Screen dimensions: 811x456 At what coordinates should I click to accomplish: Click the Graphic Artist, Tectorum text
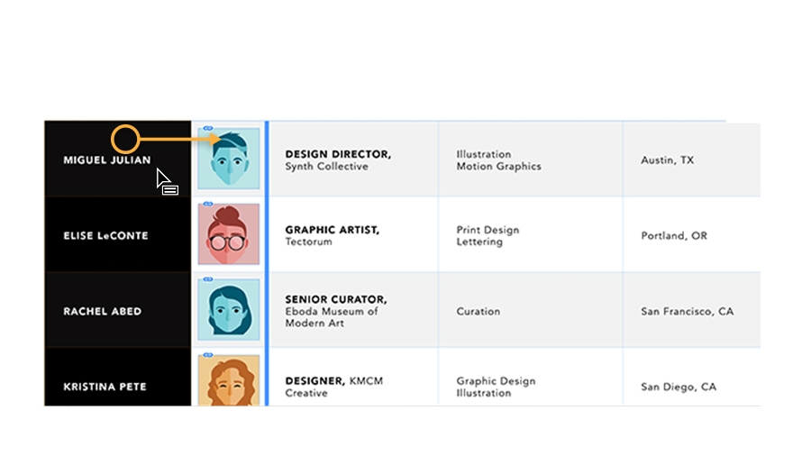coord(332,236)
